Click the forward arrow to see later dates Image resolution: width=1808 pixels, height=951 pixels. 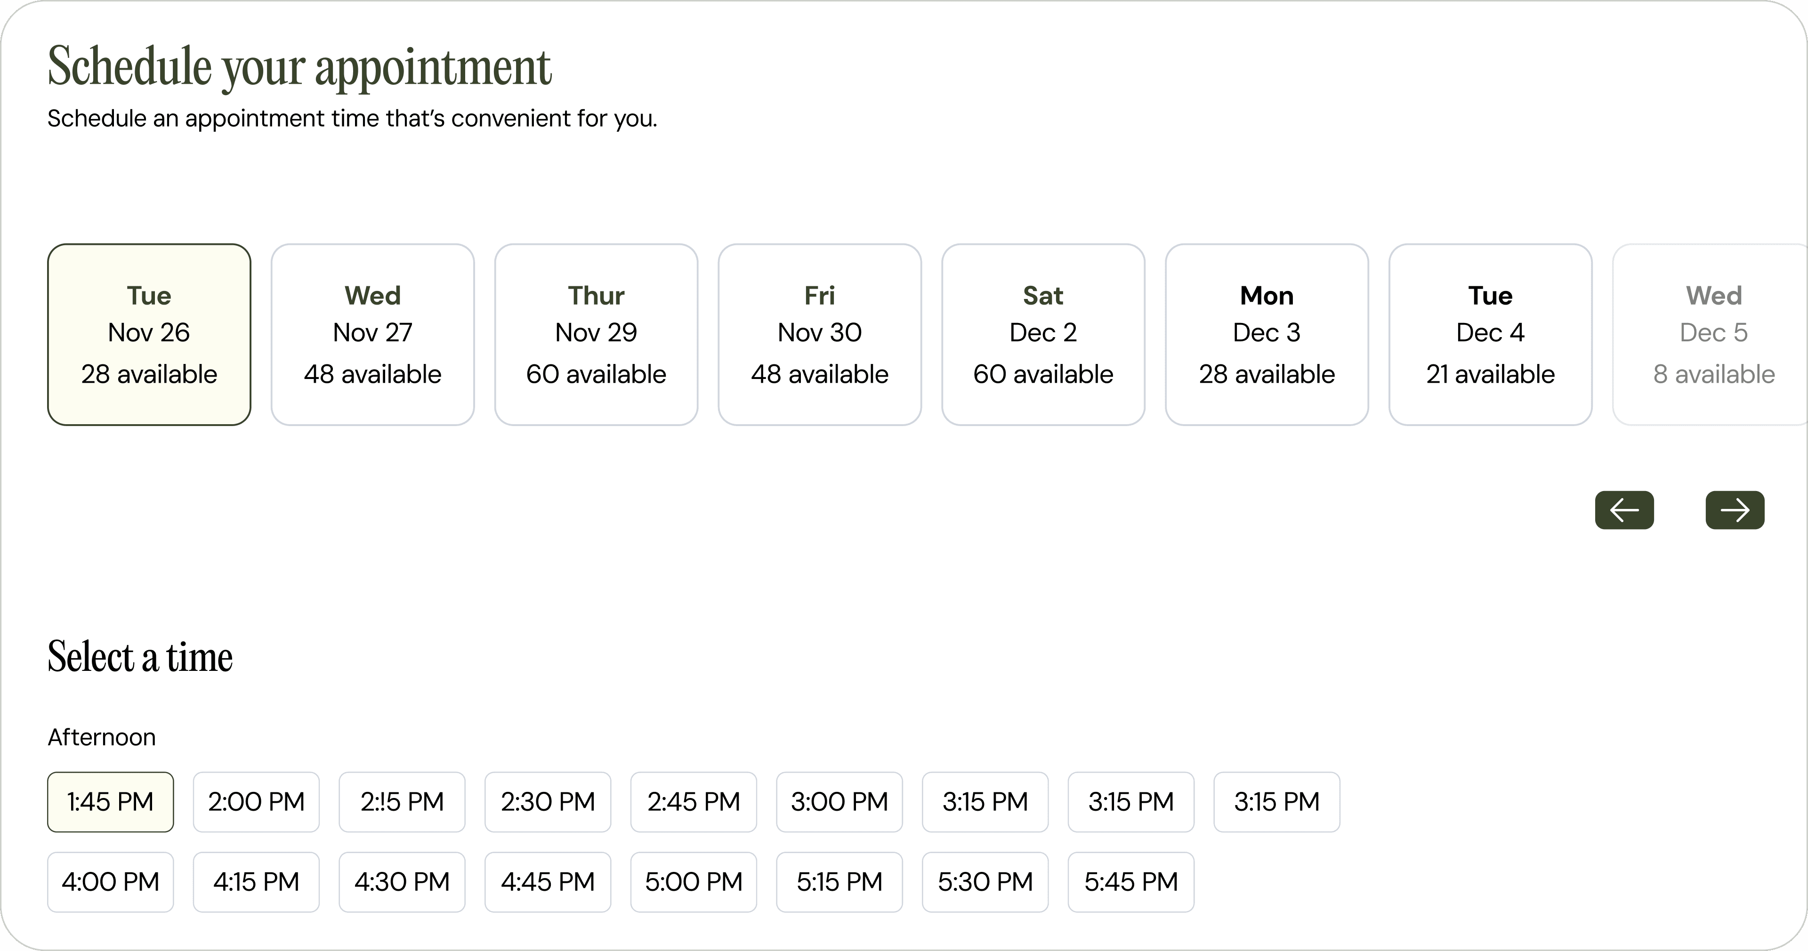pyautogui.click(x=1734, y=510)
